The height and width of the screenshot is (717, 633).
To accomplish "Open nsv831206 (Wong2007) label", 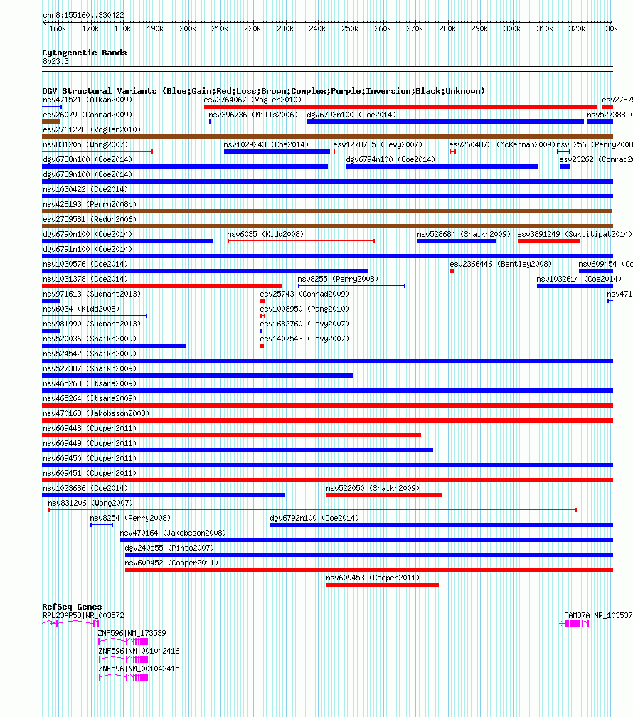I will pyautogui.click(x=90, y=503).
